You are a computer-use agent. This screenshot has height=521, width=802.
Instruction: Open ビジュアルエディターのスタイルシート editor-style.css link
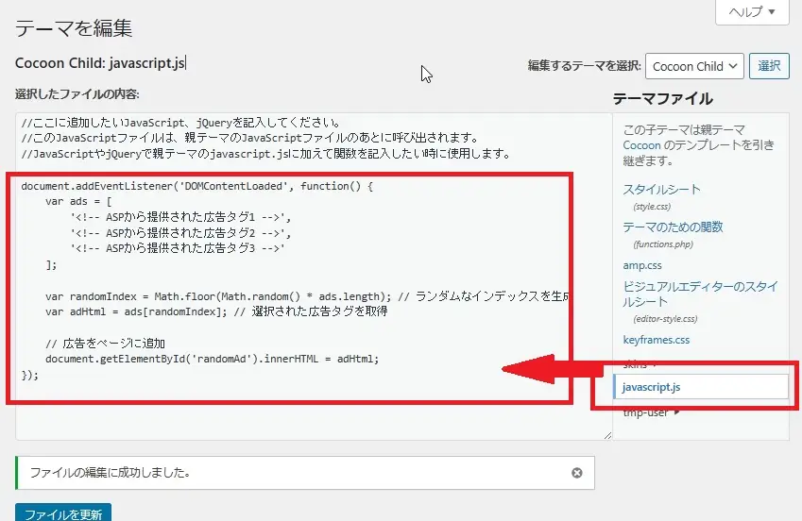tap(700, 294)
